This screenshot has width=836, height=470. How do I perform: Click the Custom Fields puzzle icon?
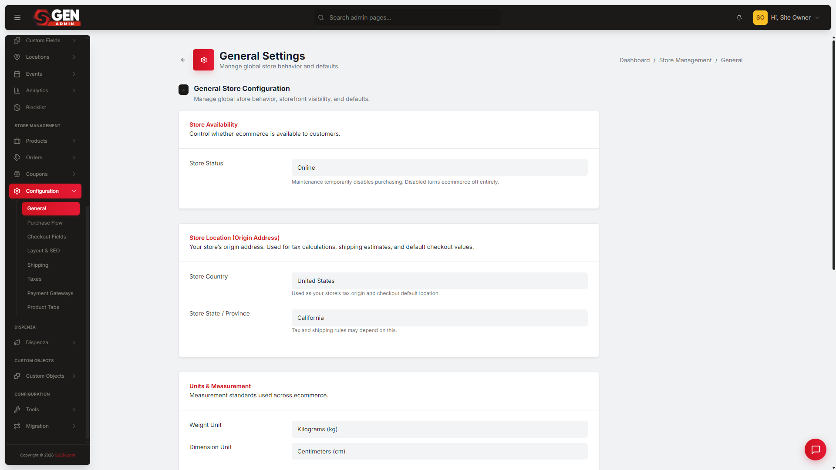click(x=17, y=40)
